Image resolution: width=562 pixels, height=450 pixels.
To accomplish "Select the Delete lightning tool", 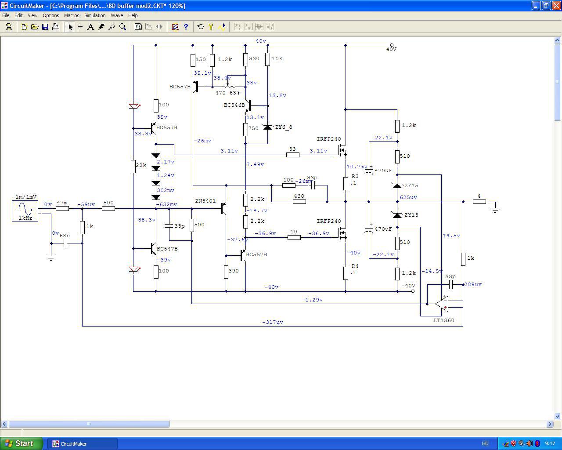I will [101, 27].
